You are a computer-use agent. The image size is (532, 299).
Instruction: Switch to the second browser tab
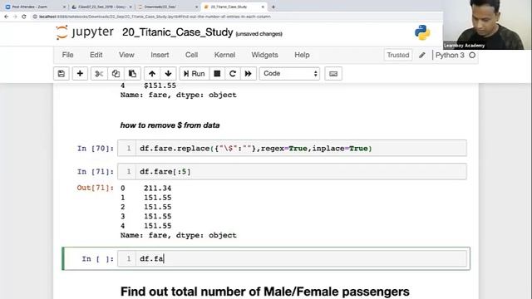(x=101, y=7)
